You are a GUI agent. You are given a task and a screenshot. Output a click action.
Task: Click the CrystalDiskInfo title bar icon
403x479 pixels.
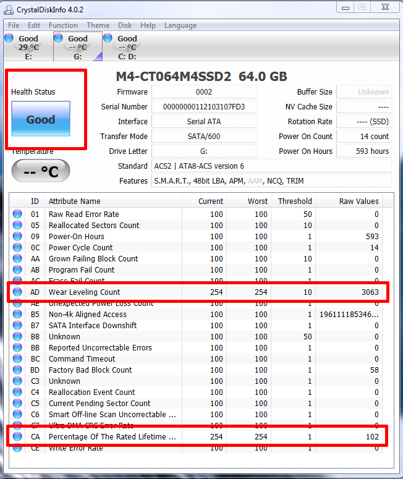tap(9, 10)
